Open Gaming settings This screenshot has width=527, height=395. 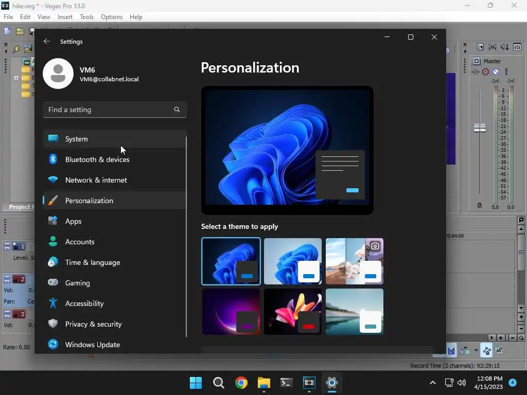point(114,283)
